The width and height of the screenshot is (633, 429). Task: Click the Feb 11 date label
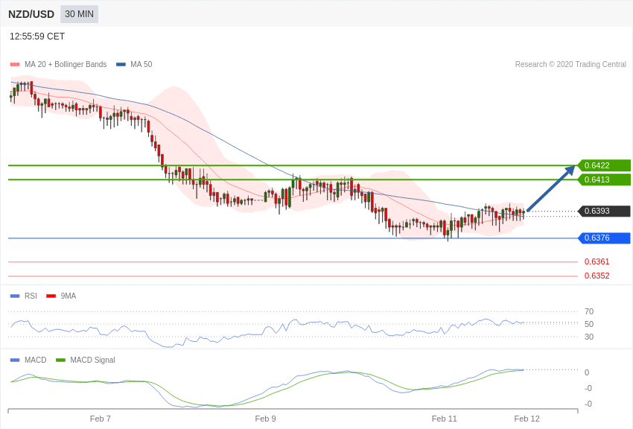pos(444,419)
